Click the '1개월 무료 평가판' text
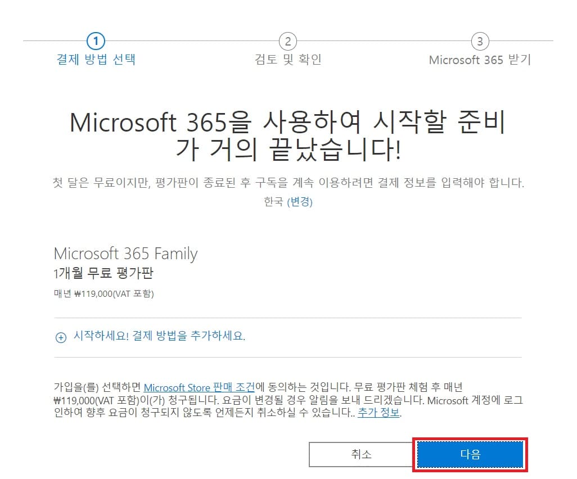 point(103,273)
